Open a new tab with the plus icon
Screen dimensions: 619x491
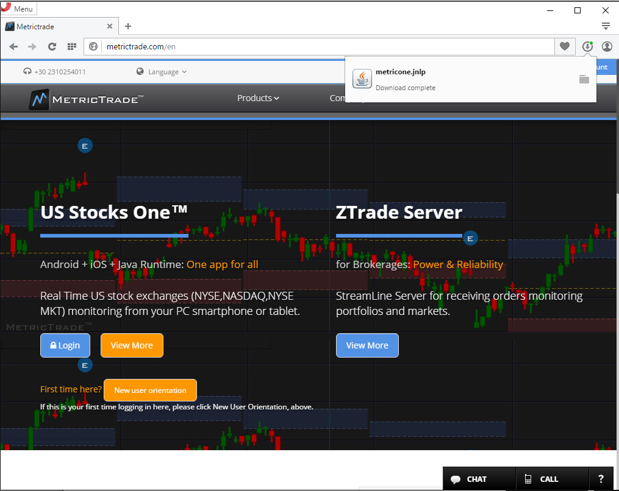128,26
